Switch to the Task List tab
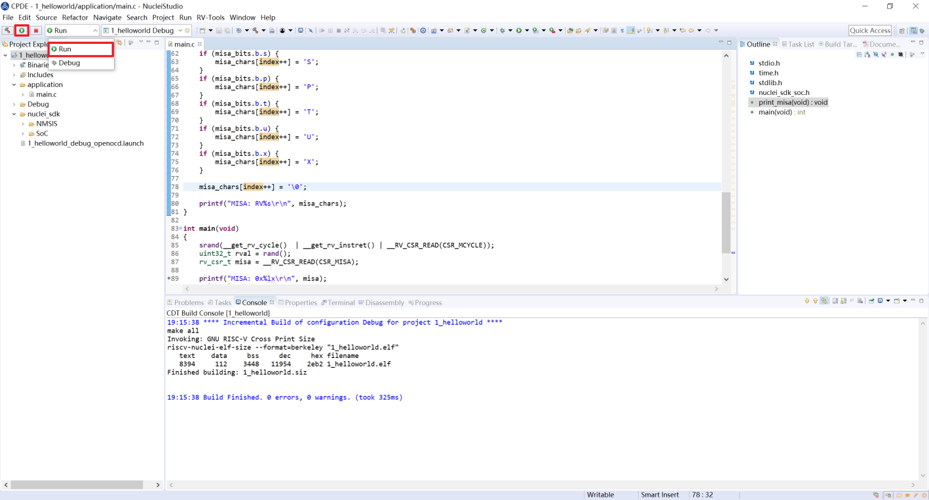The width and height of the screenshot is (929, 500). pos(797,45)
